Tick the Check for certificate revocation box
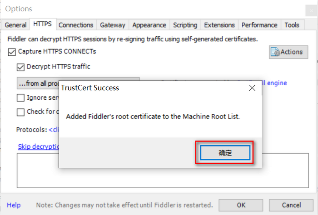The width and height of the screenshot is (318, 215). click(x=20, y=112)
